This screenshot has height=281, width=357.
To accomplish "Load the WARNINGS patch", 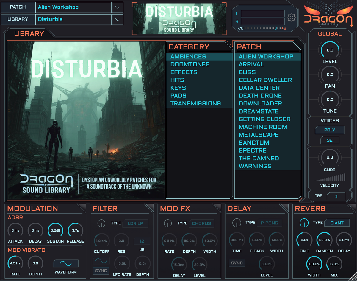I will [x=268, y=166].
